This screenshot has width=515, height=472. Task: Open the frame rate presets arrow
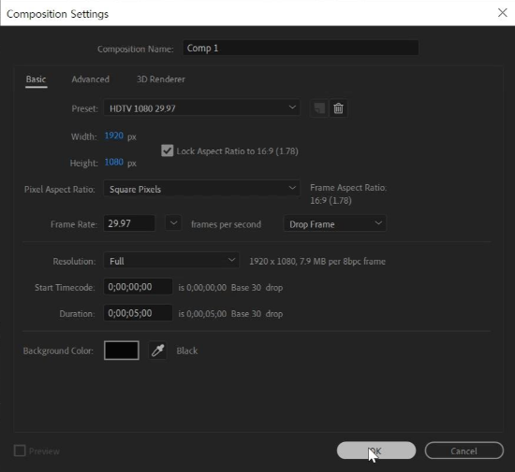173,223
